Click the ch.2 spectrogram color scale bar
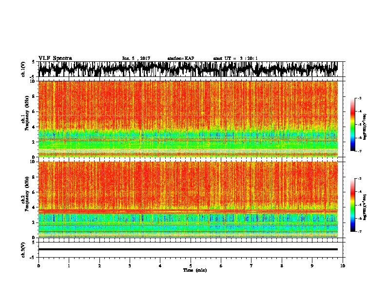Viewport: 386px width, 298px height. (x=352, y=205)
